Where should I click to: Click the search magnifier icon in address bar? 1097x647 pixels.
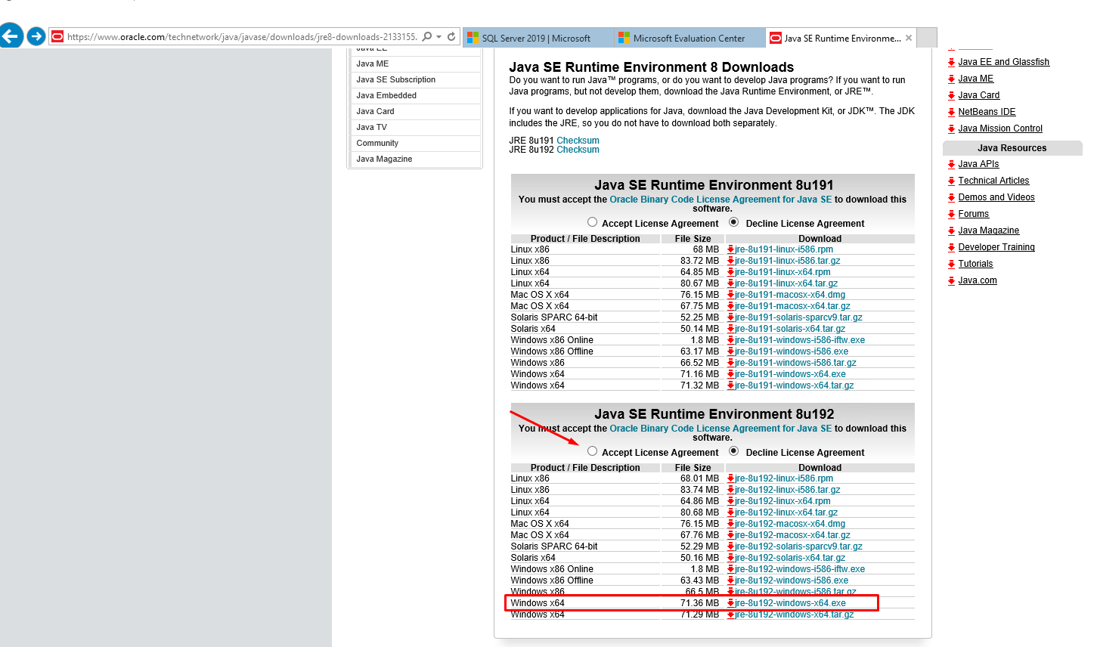[427, 36]
